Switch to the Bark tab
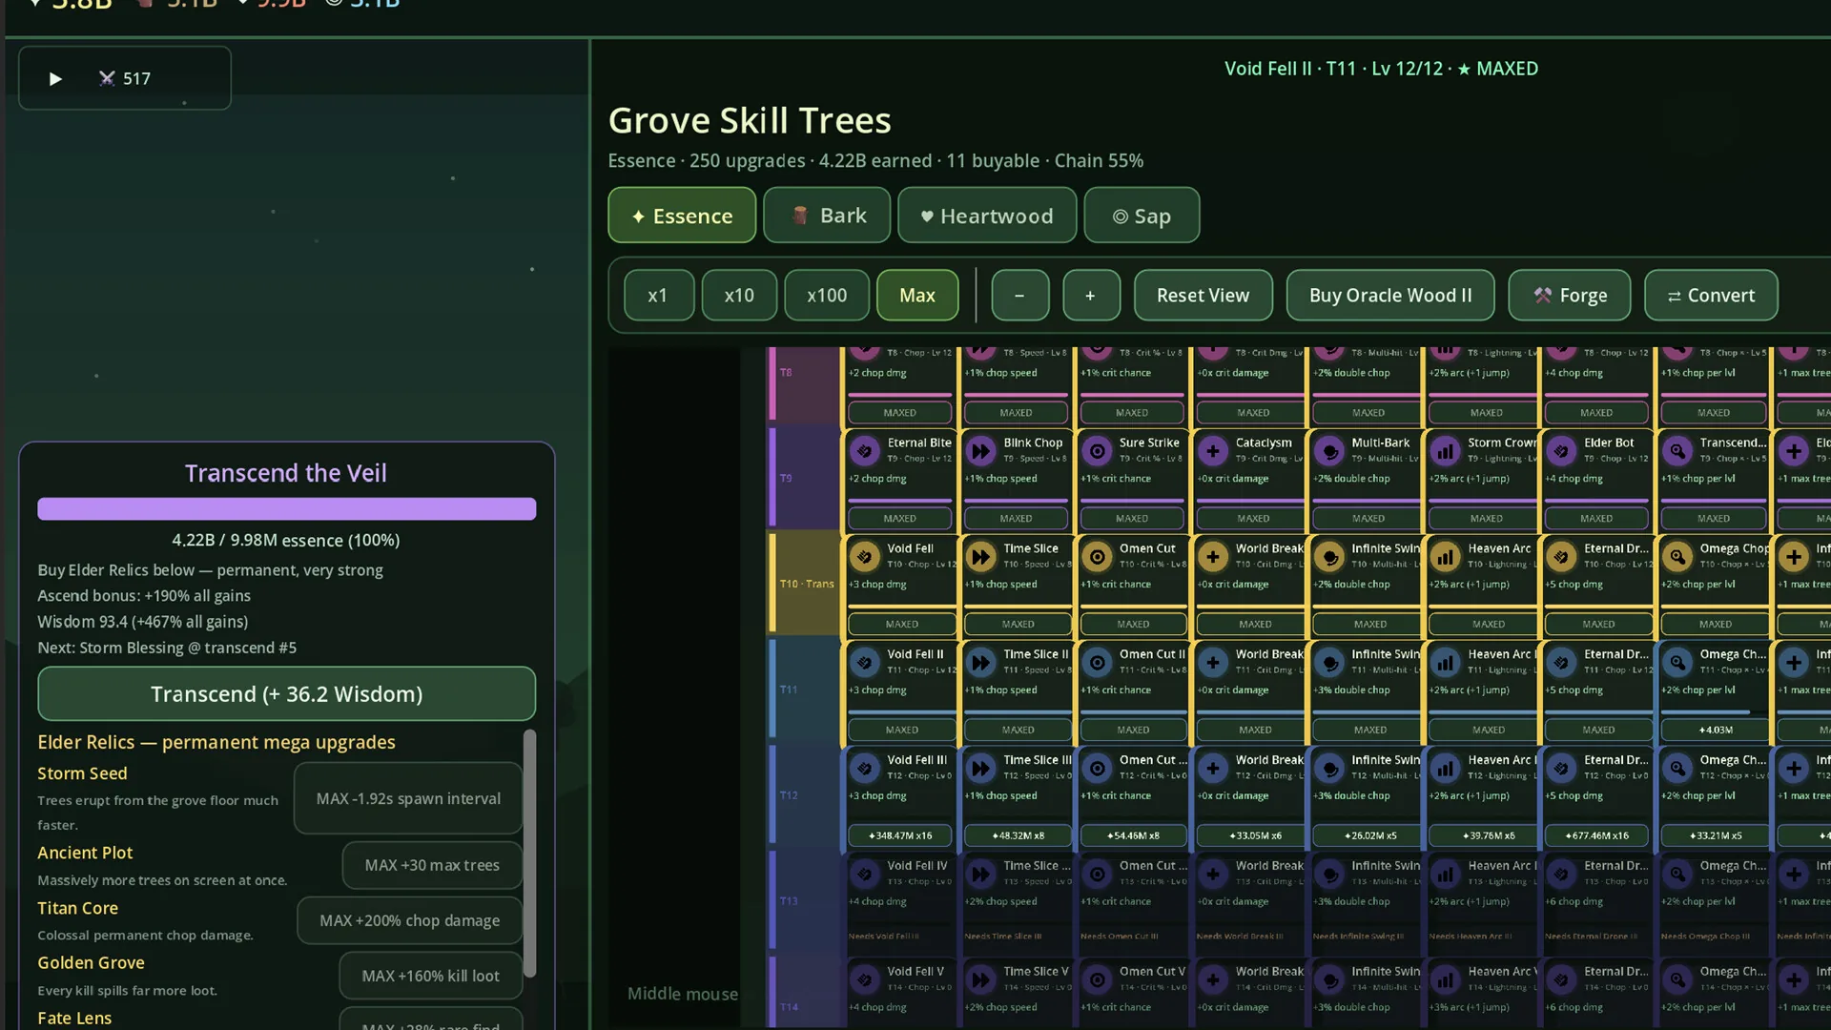 pyautogui.click(x=827, y=216)
